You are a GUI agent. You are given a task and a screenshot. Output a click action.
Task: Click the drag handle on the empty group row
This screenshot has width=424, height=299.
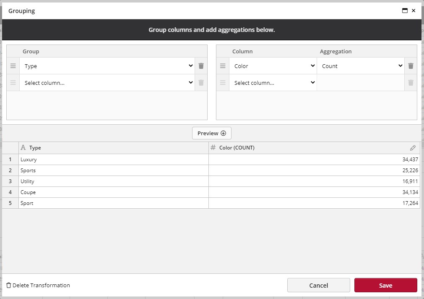[13, 82]
